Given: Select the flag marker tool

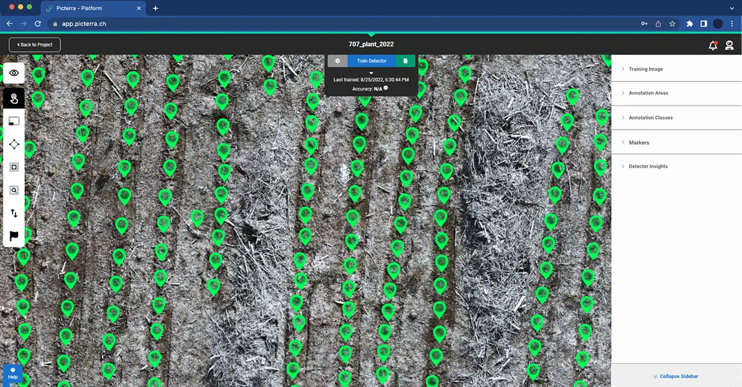Looking at the screenshot, I should [x=14, y=236].
